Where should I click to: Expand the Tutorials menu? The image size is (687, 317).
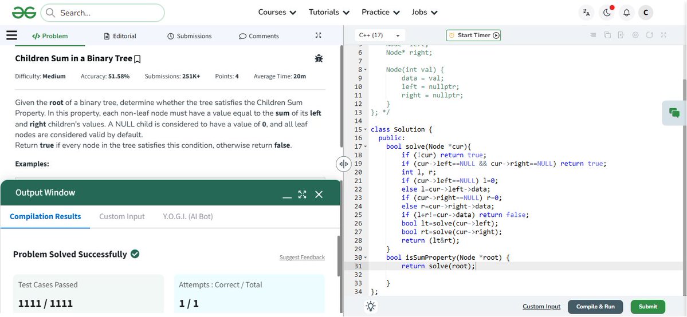pos(329,12)
